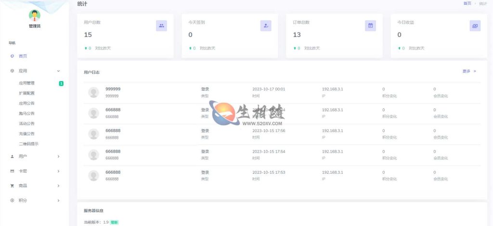Open the 充值公告 submenu item
Image resolution: width=493 pixels, height=226 pixels.
pyautogui.click(x=27, y=133)
